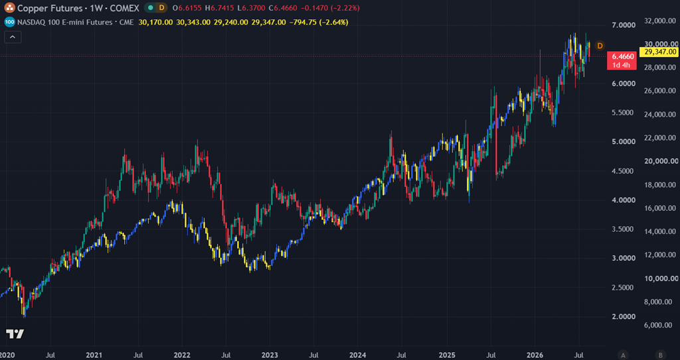
Task: Click the 26,000.00 label on the NASDAQ scale
Action: point(661,91)
